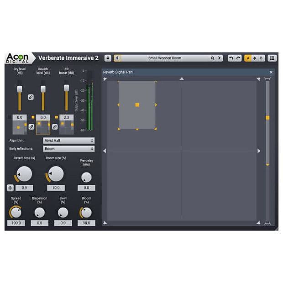283x283 pixels.
Task: Click the Spread knob
Action: coord(16,212)
